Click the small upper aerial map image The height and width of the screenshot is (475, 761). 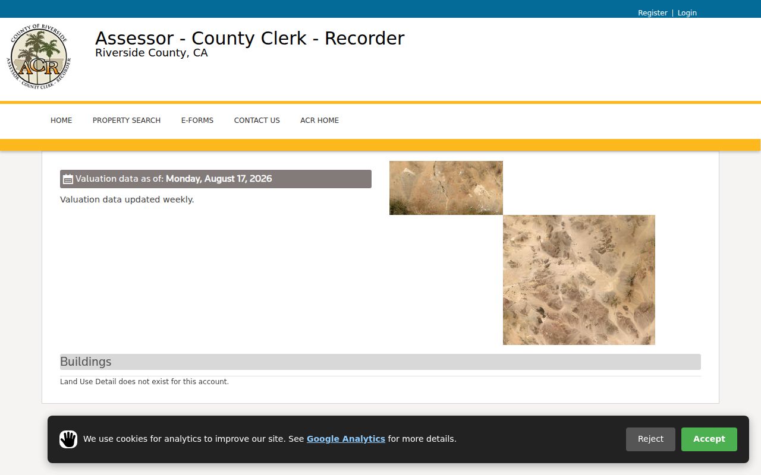pyautogui.click(x=446, y=188)
